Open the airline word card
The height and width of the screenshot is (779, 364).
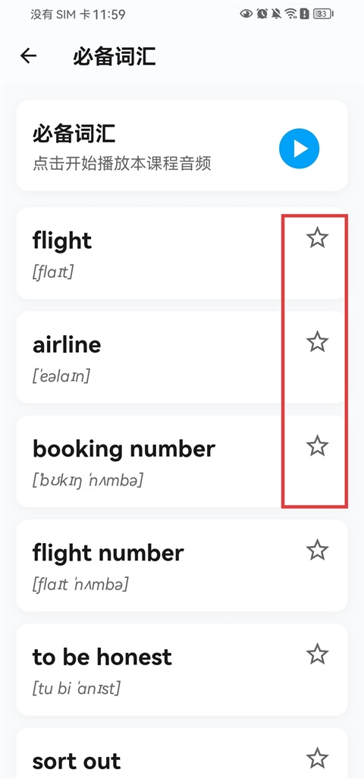182,357
